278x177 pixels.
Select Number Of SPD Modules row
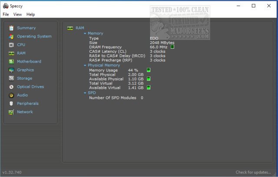pos(116,98)
